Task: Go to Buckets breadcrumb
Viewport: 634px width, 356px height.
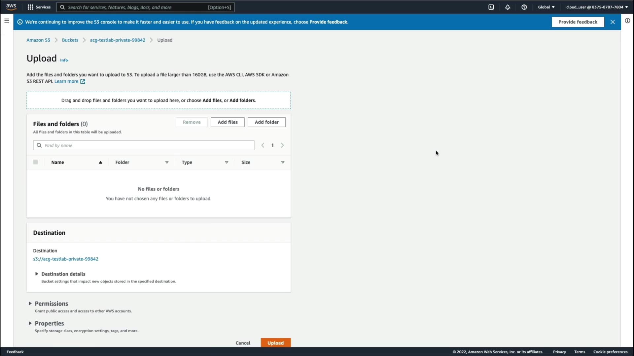Action: (x=70, y=40)
